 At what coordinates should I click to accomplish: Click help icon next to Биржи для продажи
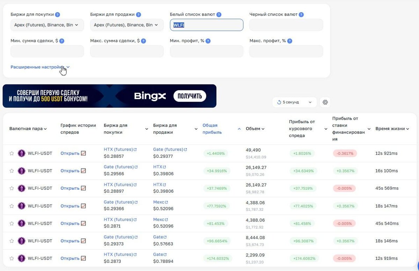tap(139, 15)
